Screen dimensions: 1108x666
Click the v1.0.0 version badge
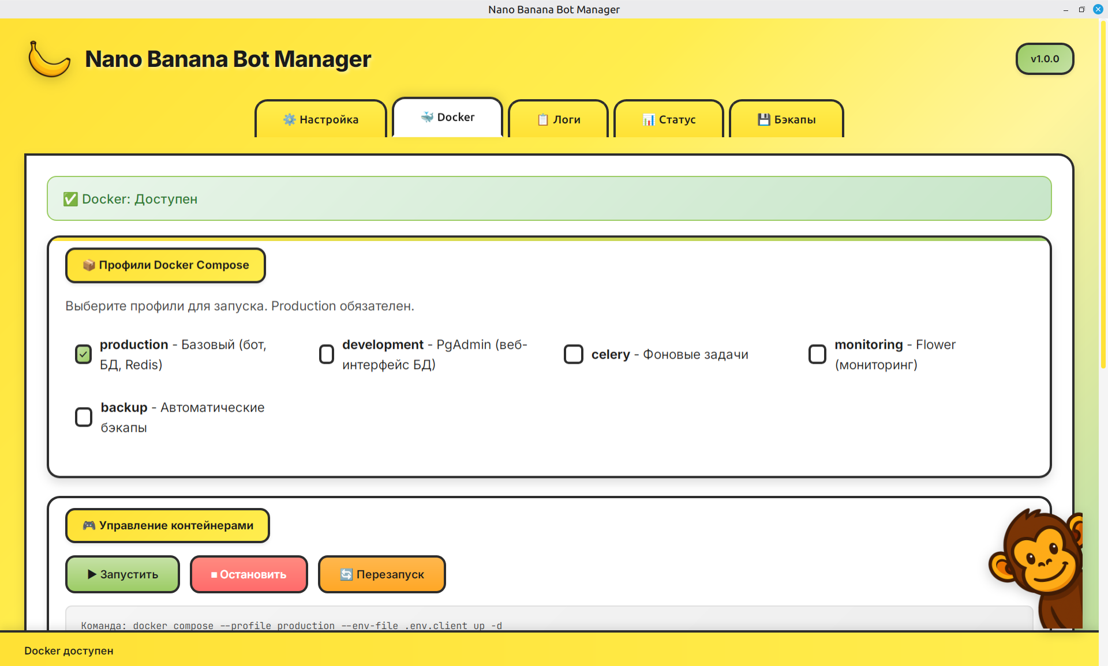pyautogui.click(x=1045, y=58)
